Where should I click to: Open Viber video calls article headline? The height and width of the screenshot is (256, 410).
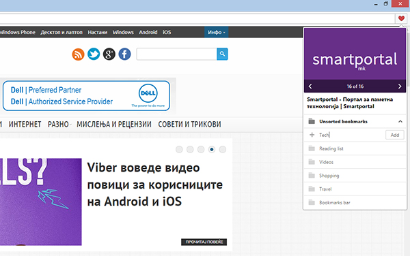155,185
